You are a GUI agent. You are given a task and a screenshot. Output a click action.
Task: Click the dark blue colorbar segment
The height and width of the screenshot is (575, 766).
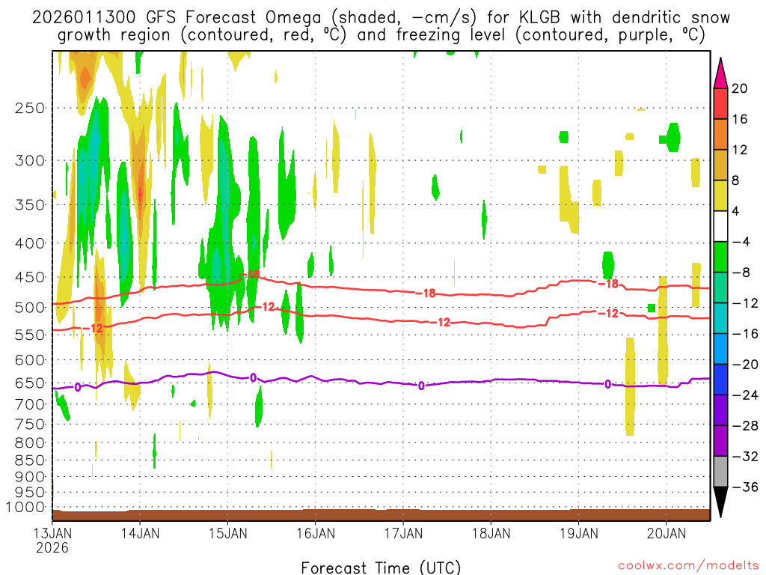click(720, 380)
